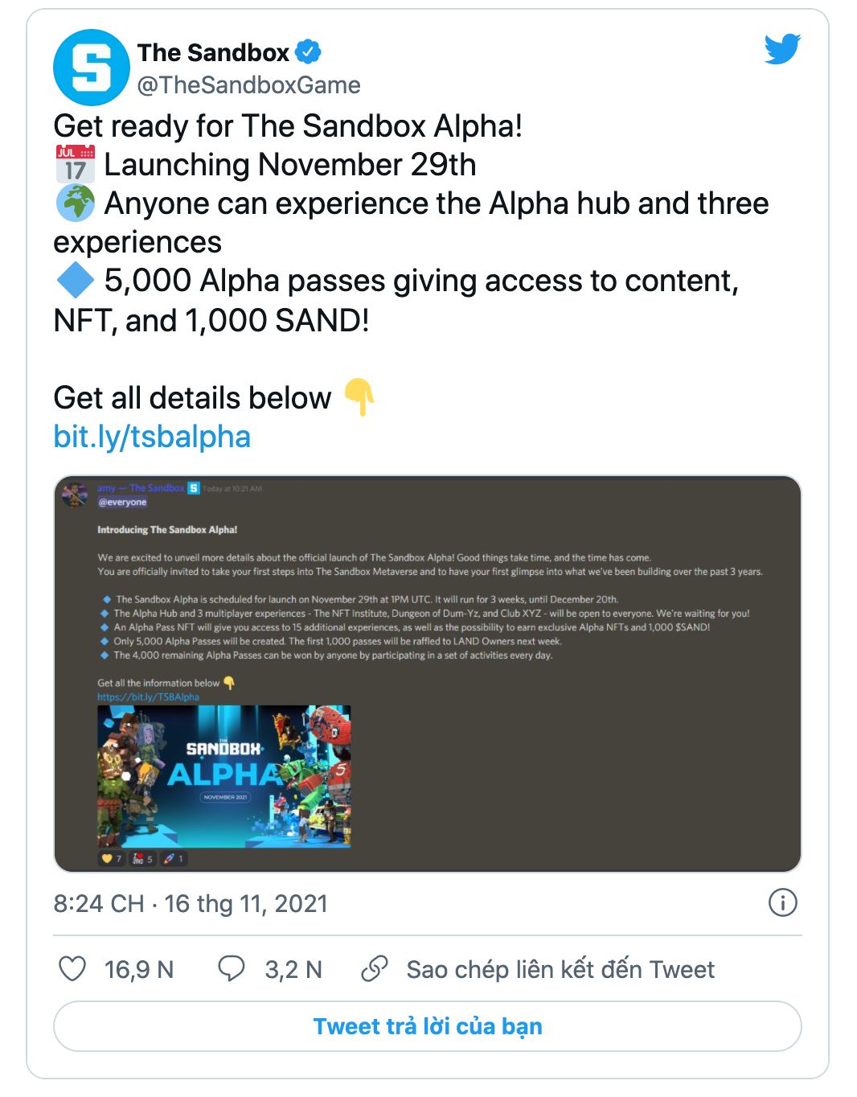Screen dimensions: 857x1097
Task: Click the @TheSandboxGame handle
Action: (x=248, y=85)
